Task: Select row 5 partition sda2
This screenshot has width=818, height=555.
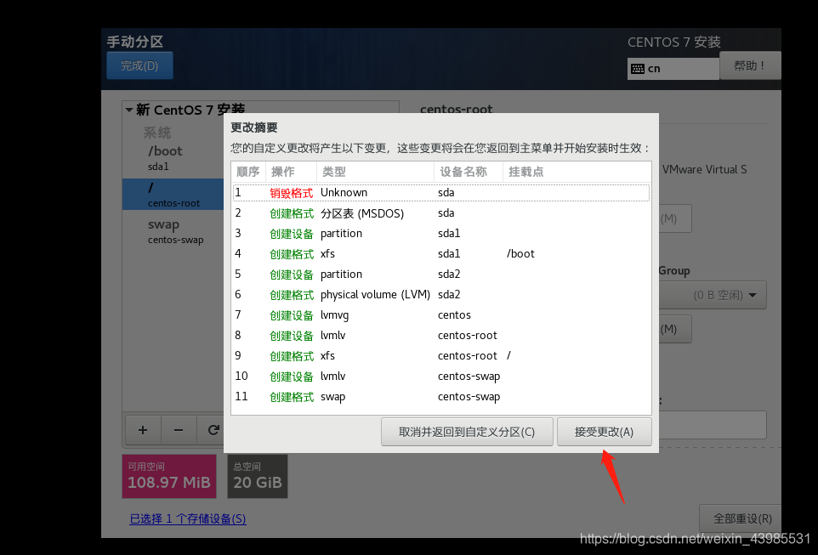Action: (x=441, y=274)
